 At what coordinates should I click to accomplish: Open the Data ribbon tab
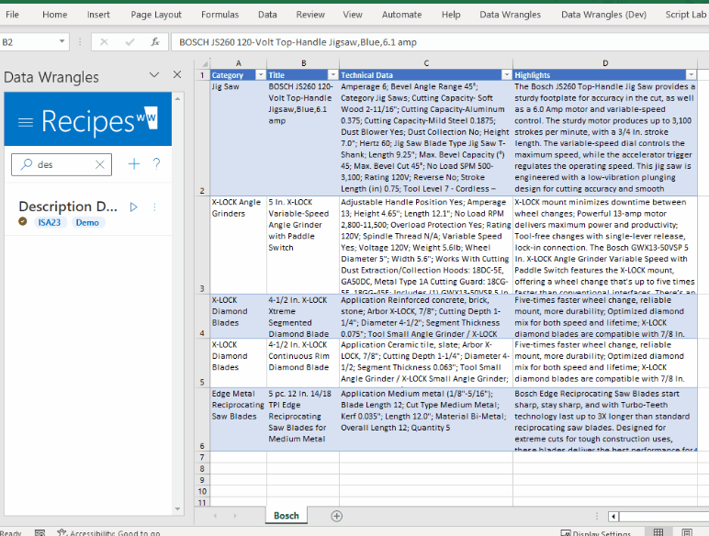pyautogui.click(x=267, y=15)
